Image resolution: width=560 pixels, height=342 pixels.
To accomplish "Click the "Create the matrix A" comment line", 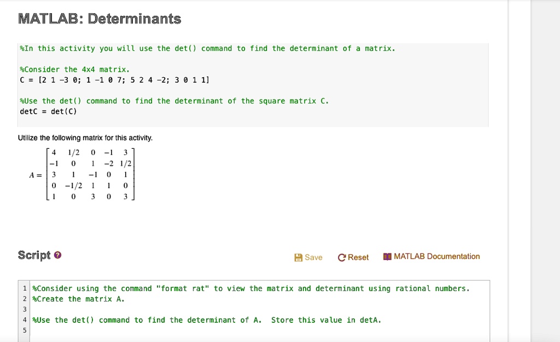I will [x=79, y=299].
